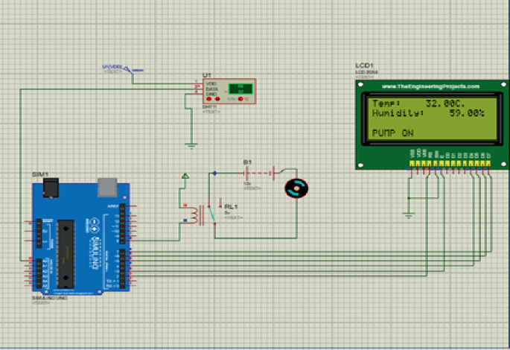Select the battery B1 symbol

250,172
